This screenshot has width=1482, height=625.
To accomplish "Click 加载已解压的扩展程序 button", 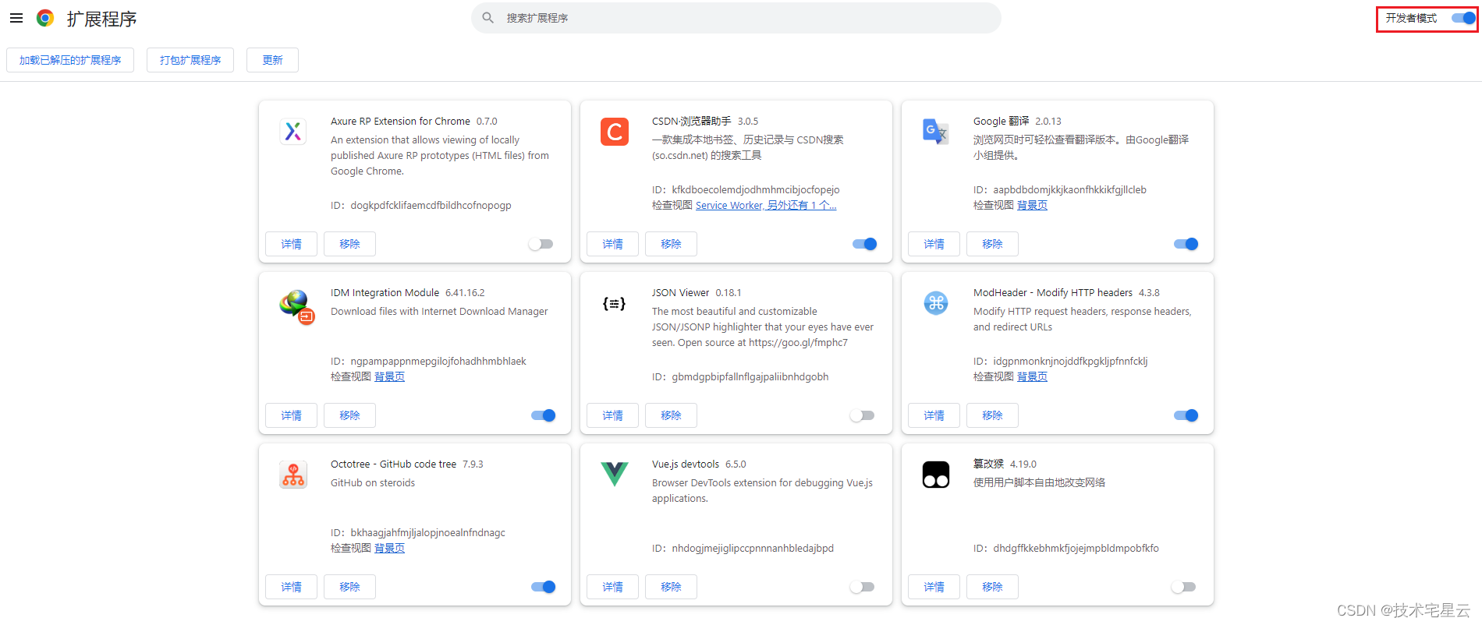I will 70,60.
